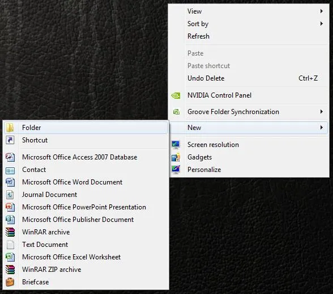Click the Briefcase icon
The height and width of the screenshot is (294, 333).
pyautogui.click(x=10, y=282)
